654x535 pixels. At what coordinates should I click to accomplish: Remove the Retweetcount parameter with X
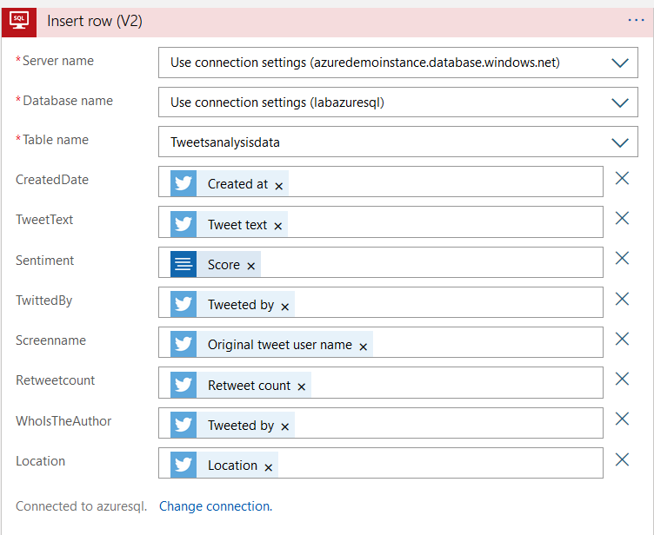[622, 380]
